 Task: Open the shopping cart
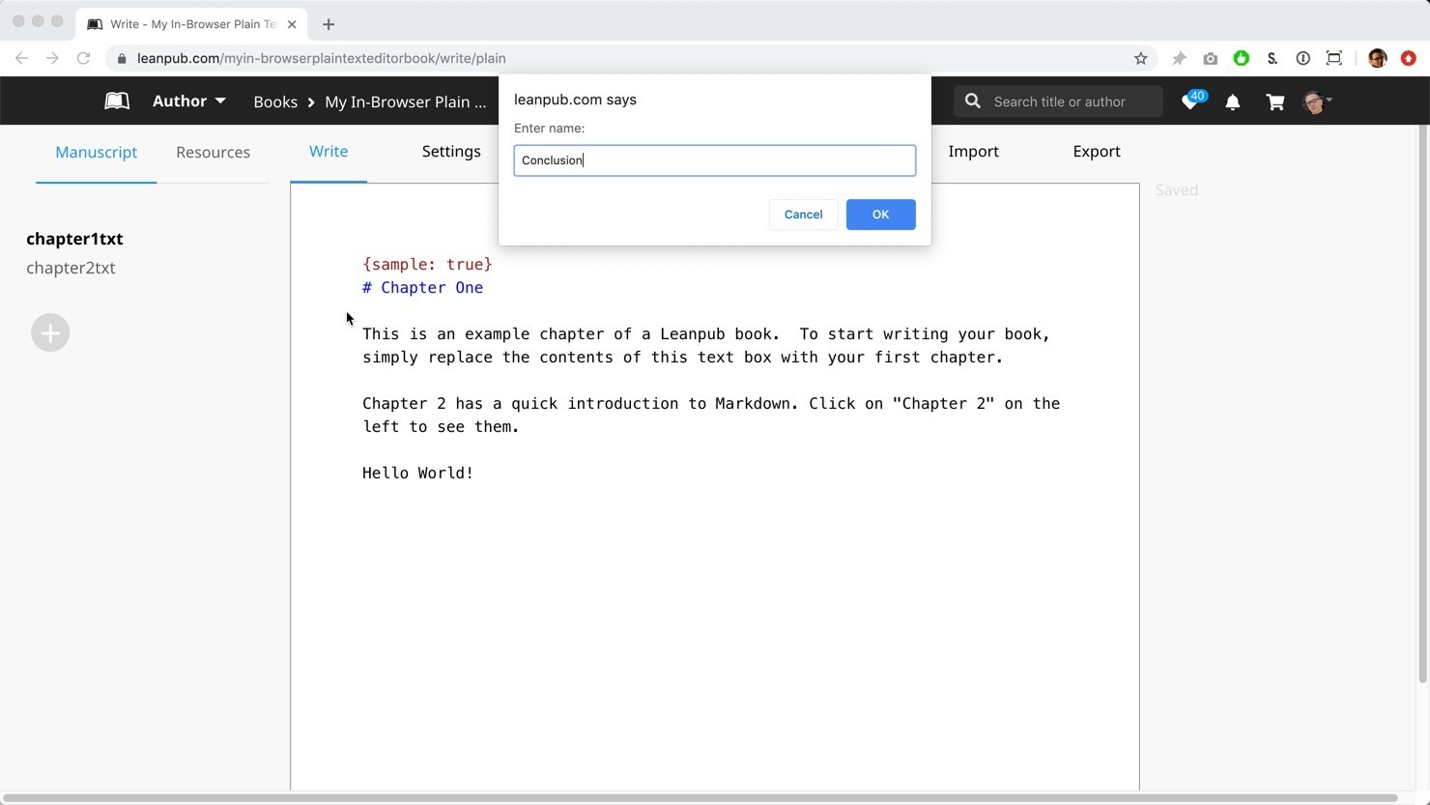(x=1275, y=101)
